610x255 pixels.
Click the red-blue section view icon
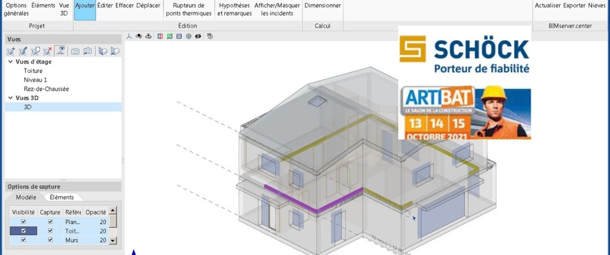(160, 36)
